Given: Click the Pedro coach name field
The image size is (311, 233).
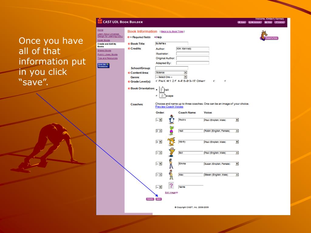Looking at the screenshot, I should pos(191,120).
